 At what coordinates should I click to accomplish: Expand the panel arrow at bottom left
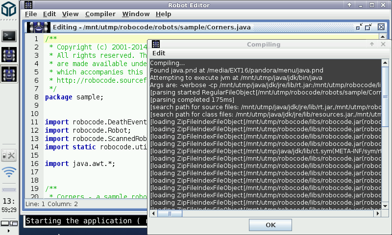pos(9,231)
